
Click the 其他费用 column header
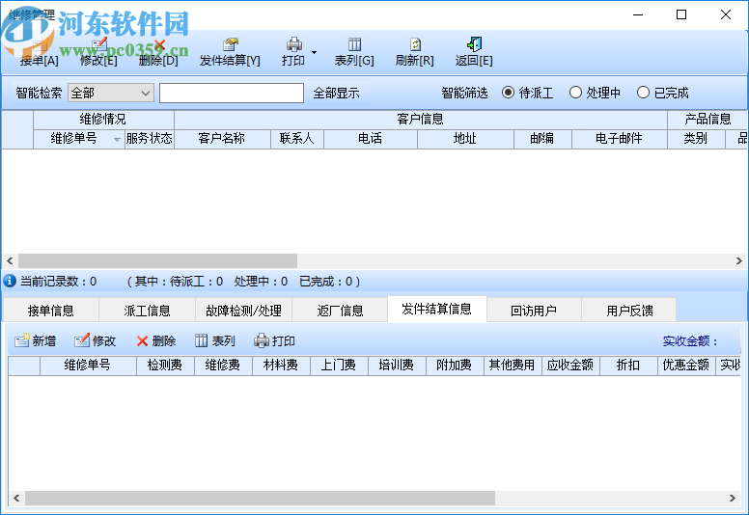click(x=513, y=366)
